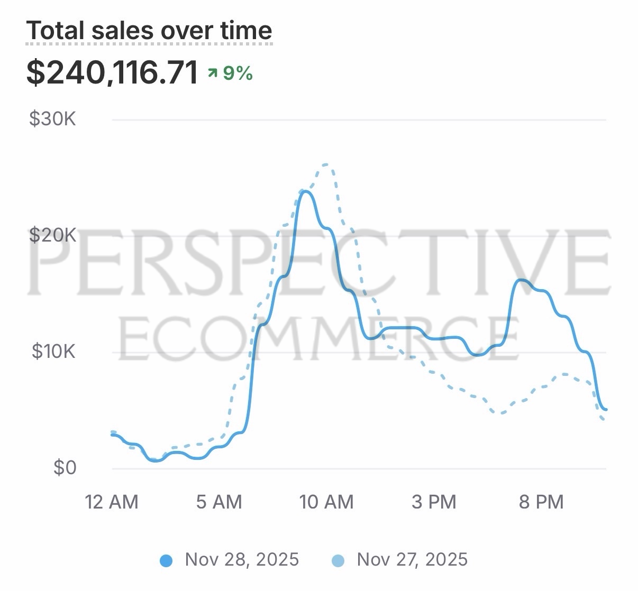Click the green upward trend arrow icon

213,73
